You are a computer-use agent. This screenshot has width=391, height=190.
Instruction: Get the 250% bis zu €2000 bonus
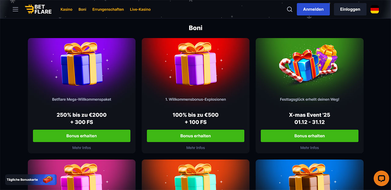coord(82,136)
